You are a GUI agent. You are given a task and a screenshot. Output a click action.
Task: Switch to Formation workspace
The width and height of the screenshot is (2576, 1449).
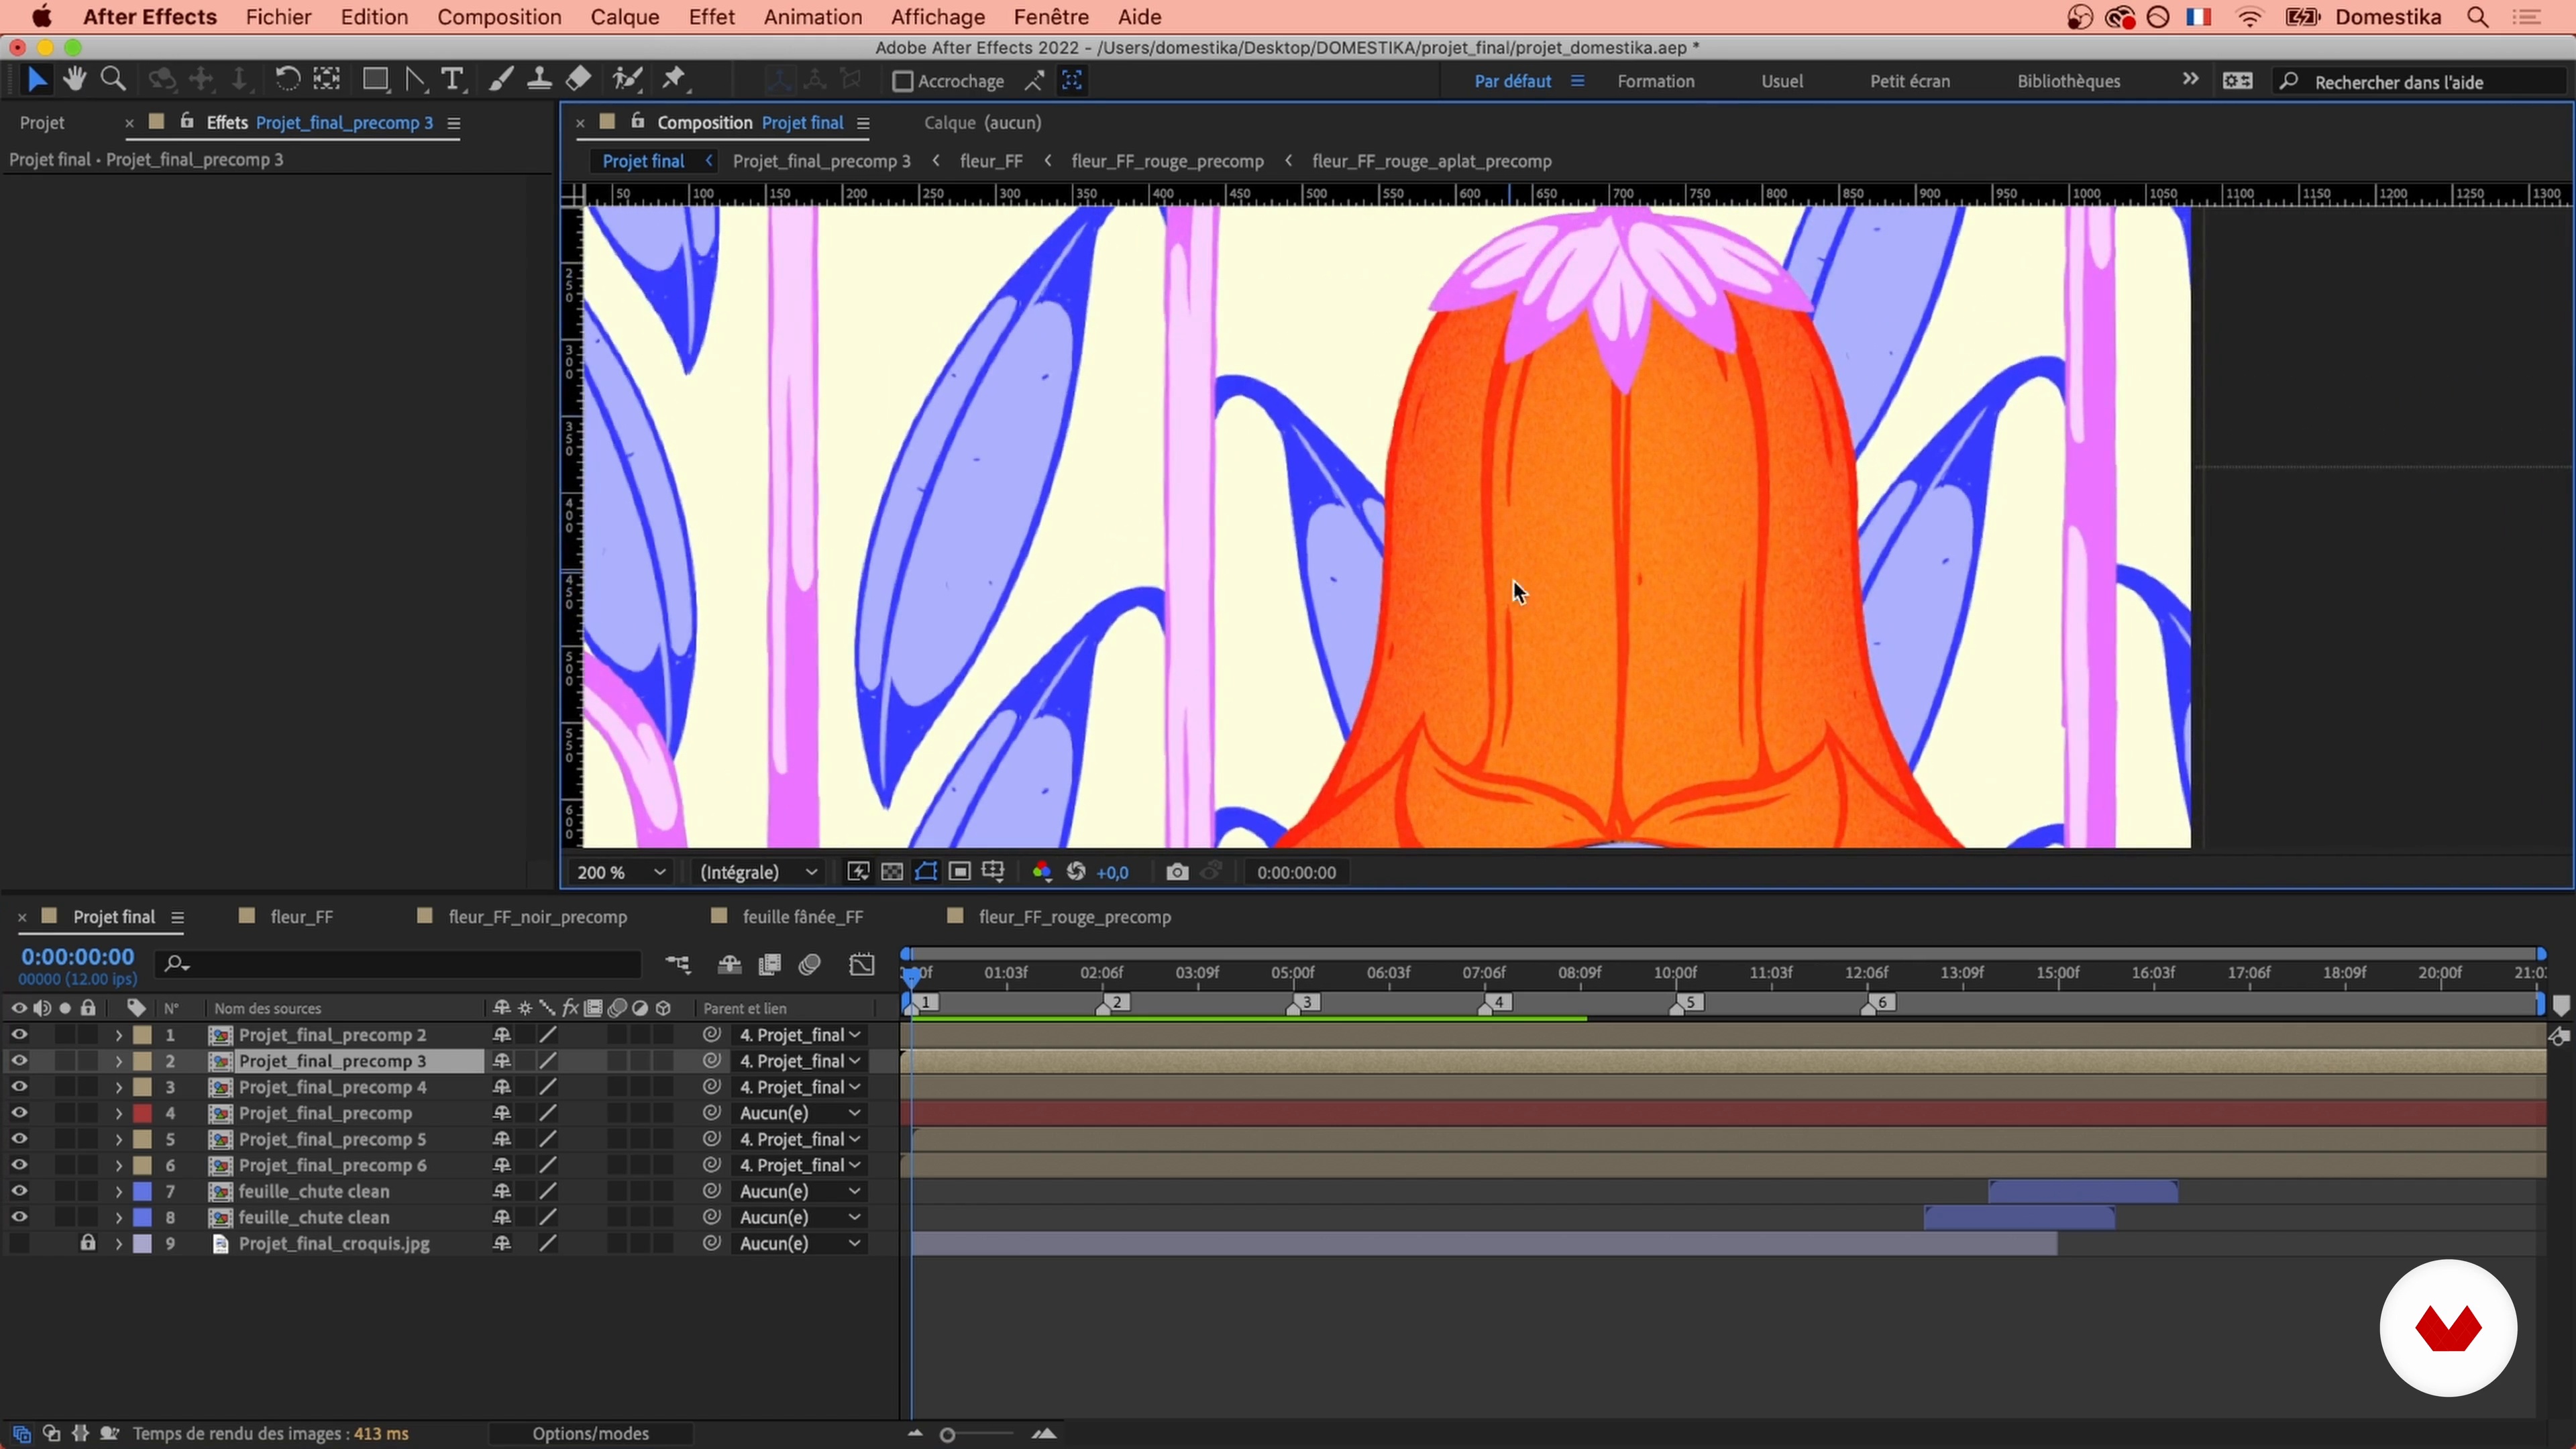click(x=1655, y=81)
